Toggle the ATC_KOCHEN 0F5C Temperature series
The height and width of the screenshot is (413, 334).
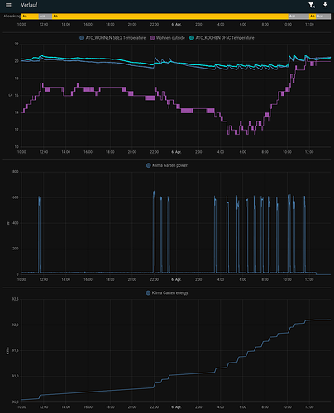coord(222,38)
